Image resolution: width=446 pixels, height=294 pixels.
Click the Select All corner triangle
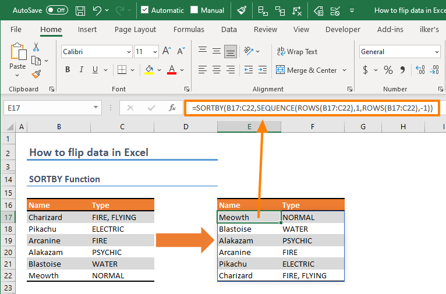(x=10, y=127)
